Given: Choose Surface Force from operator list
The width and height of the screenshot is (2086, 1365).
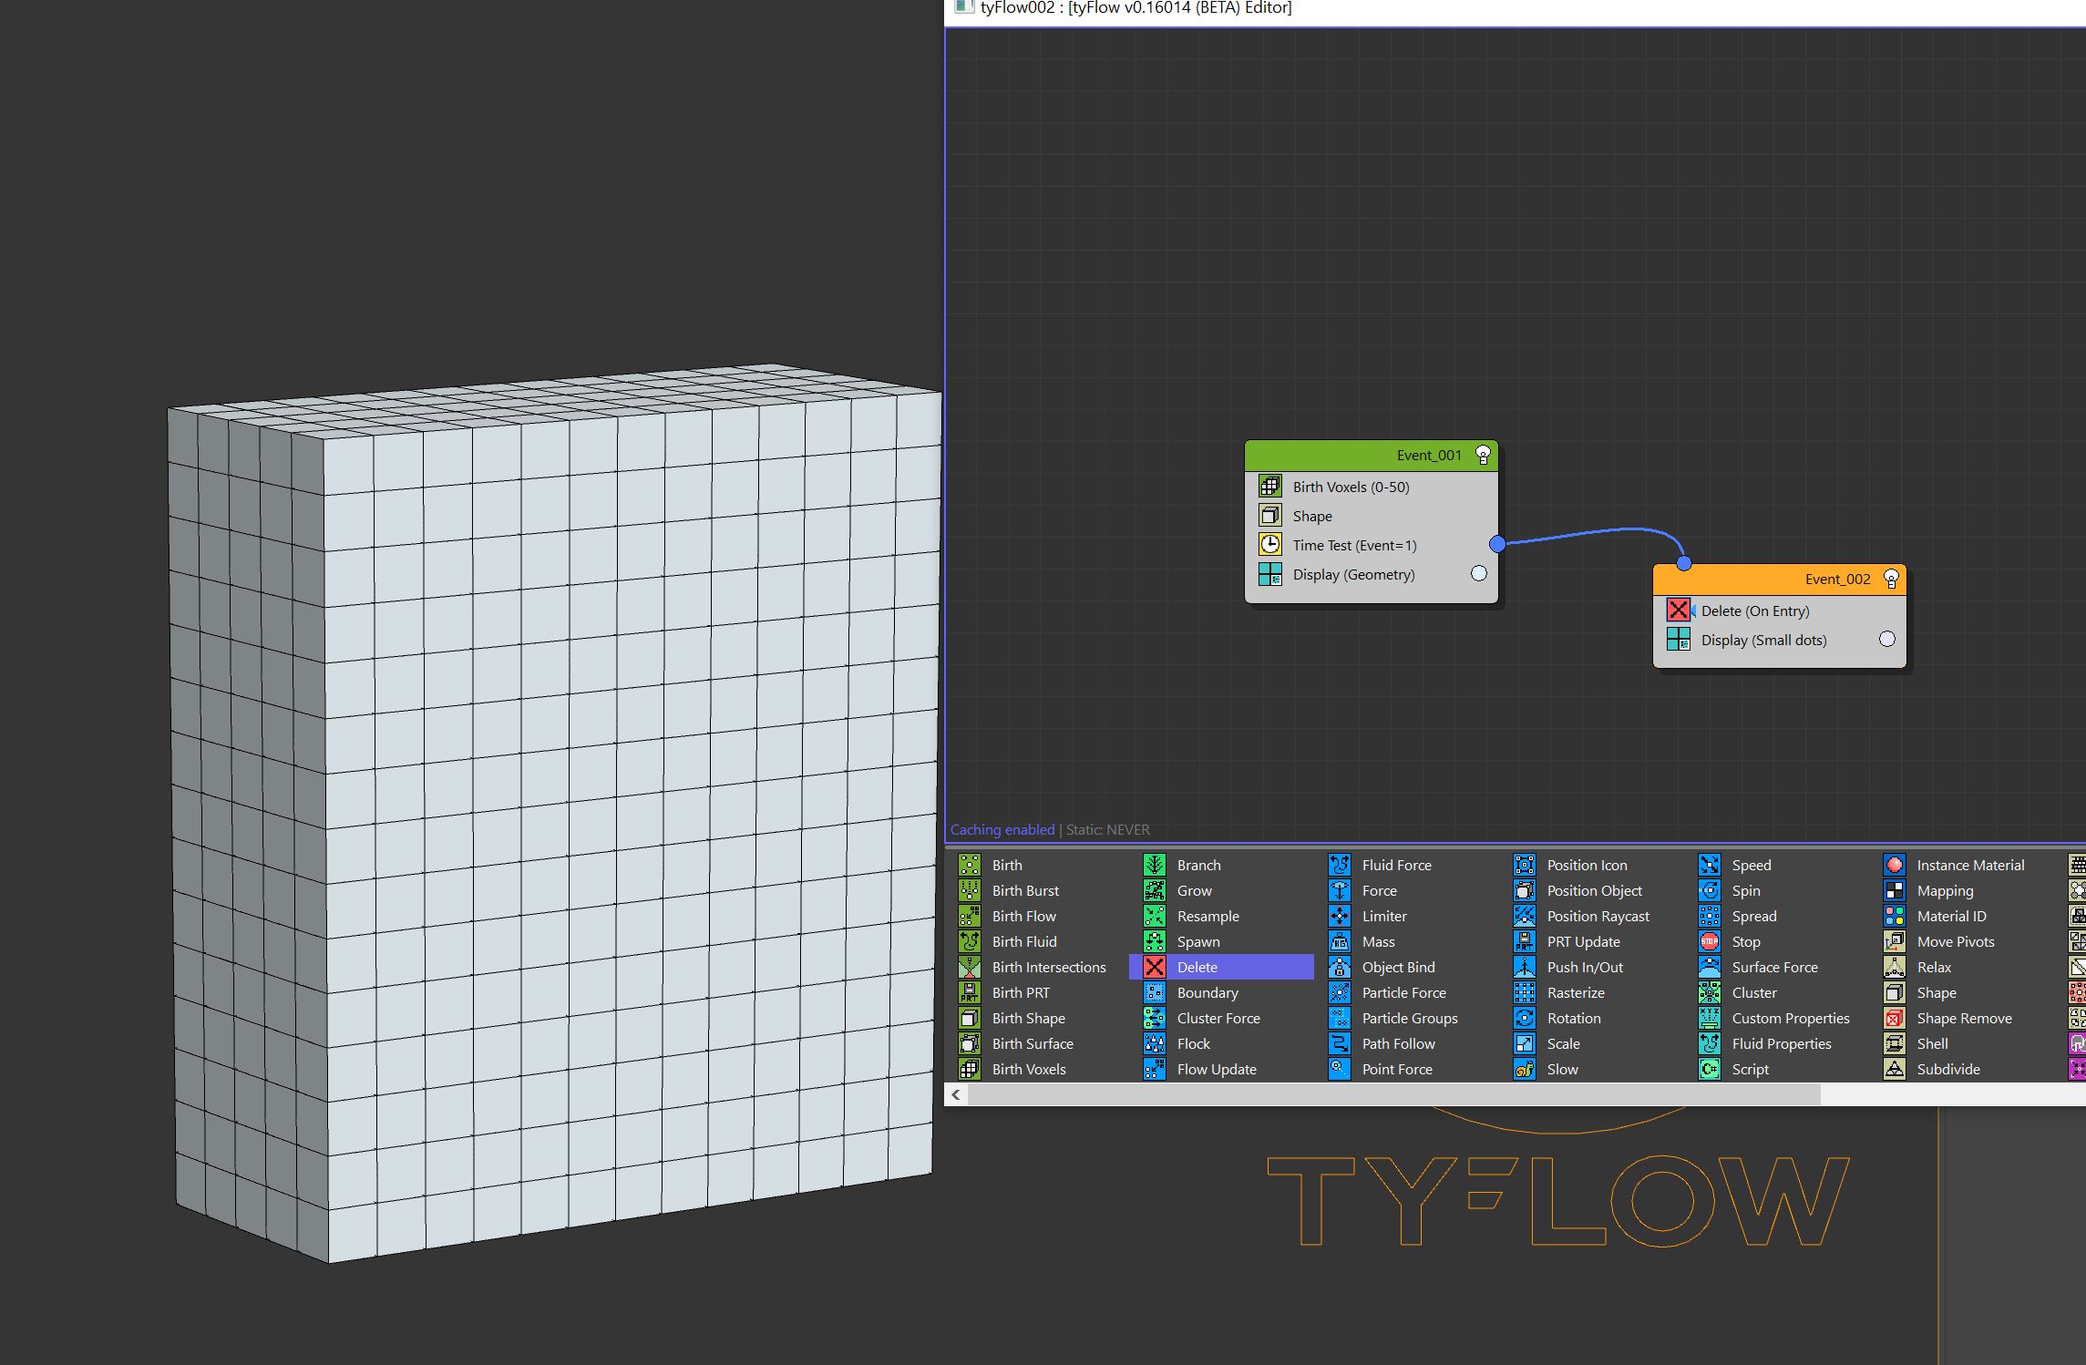Looking at the screenshot, I should pos(1774,967).
